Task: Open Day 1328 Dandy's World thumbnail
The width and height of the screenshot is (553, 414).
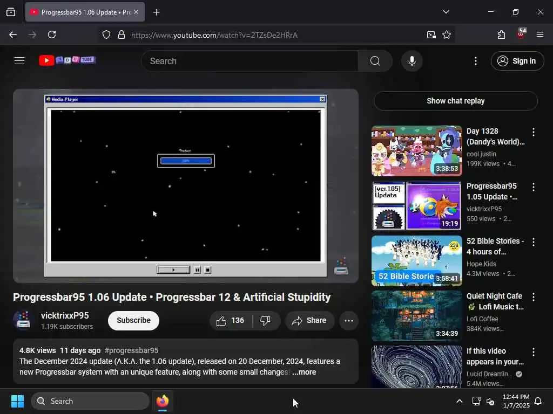Action: pyautogui.click(x=416, y=151)
